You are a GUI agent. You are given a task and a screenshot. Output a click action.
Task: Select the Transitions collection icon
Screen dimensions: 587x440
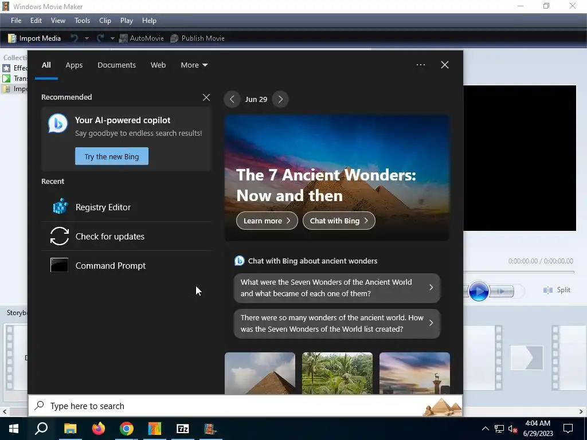point(6,78)
